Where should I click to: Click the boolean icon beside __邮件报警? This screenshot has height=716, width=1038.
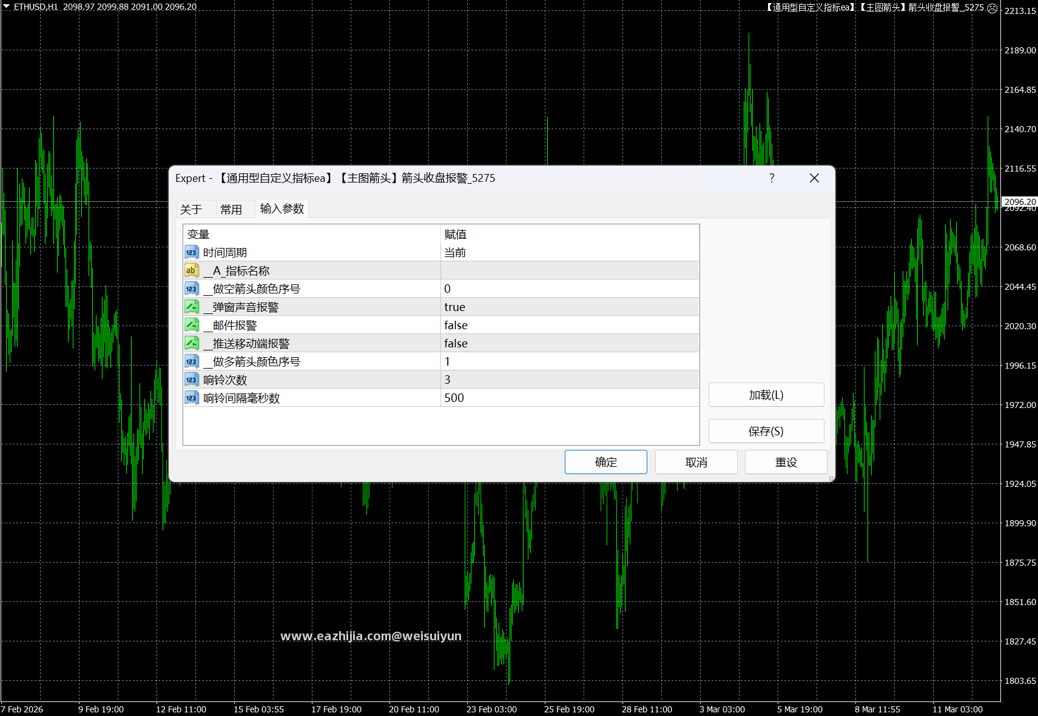click(192, 325)
